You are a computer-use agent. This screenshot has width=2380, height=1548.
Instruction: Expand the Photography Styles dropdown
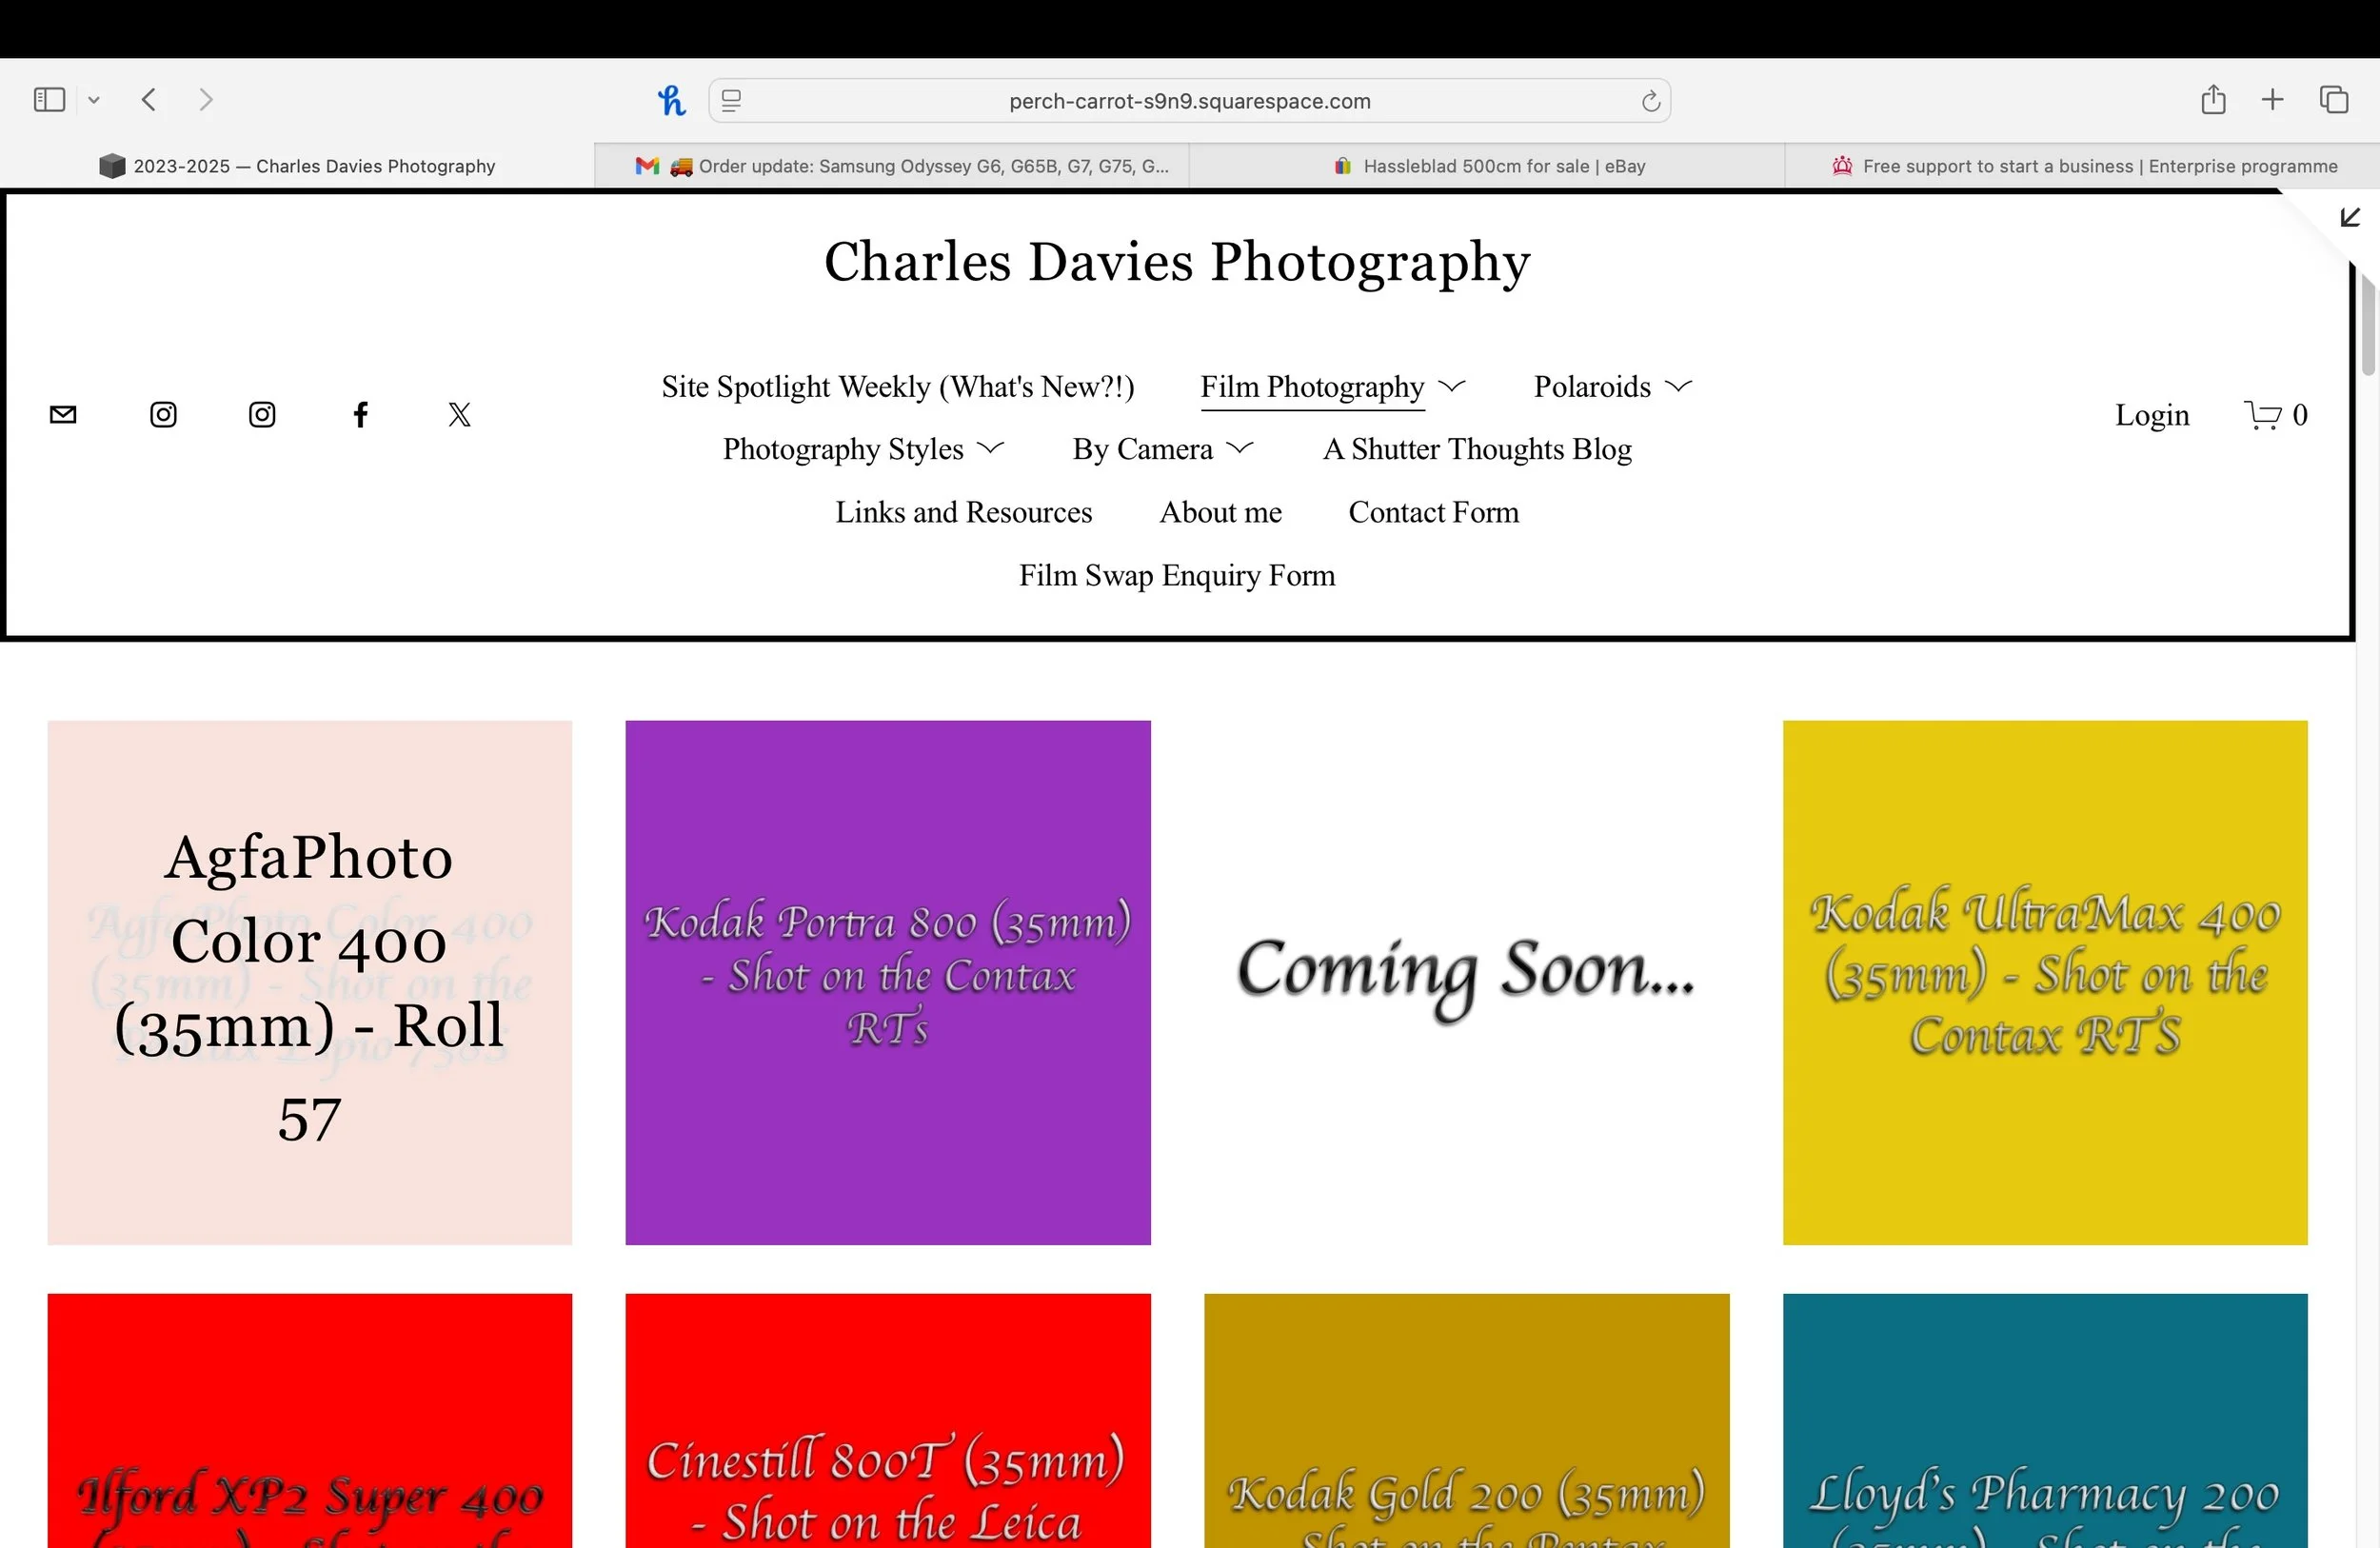tap(990, 448)
